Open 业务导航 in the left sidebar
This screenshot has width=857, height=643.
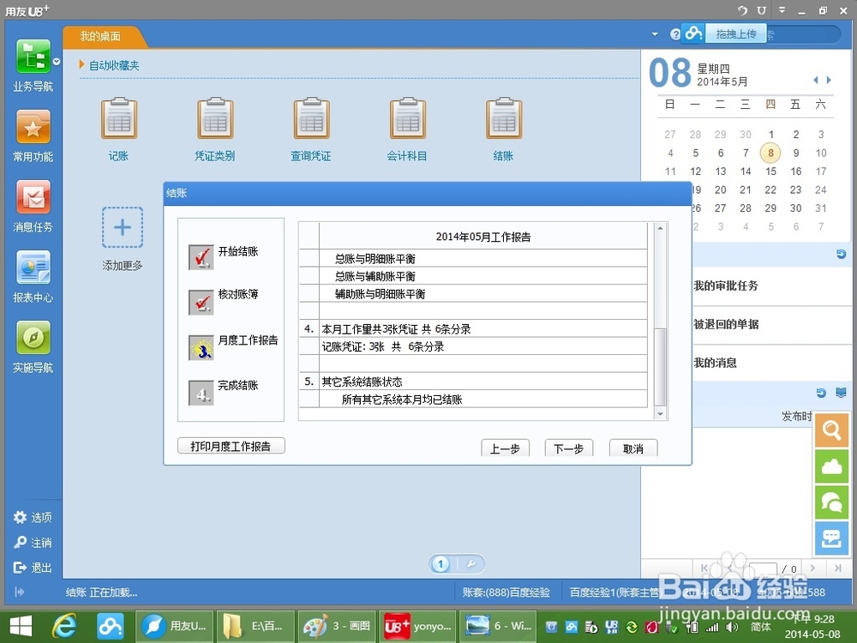(33, 64)
